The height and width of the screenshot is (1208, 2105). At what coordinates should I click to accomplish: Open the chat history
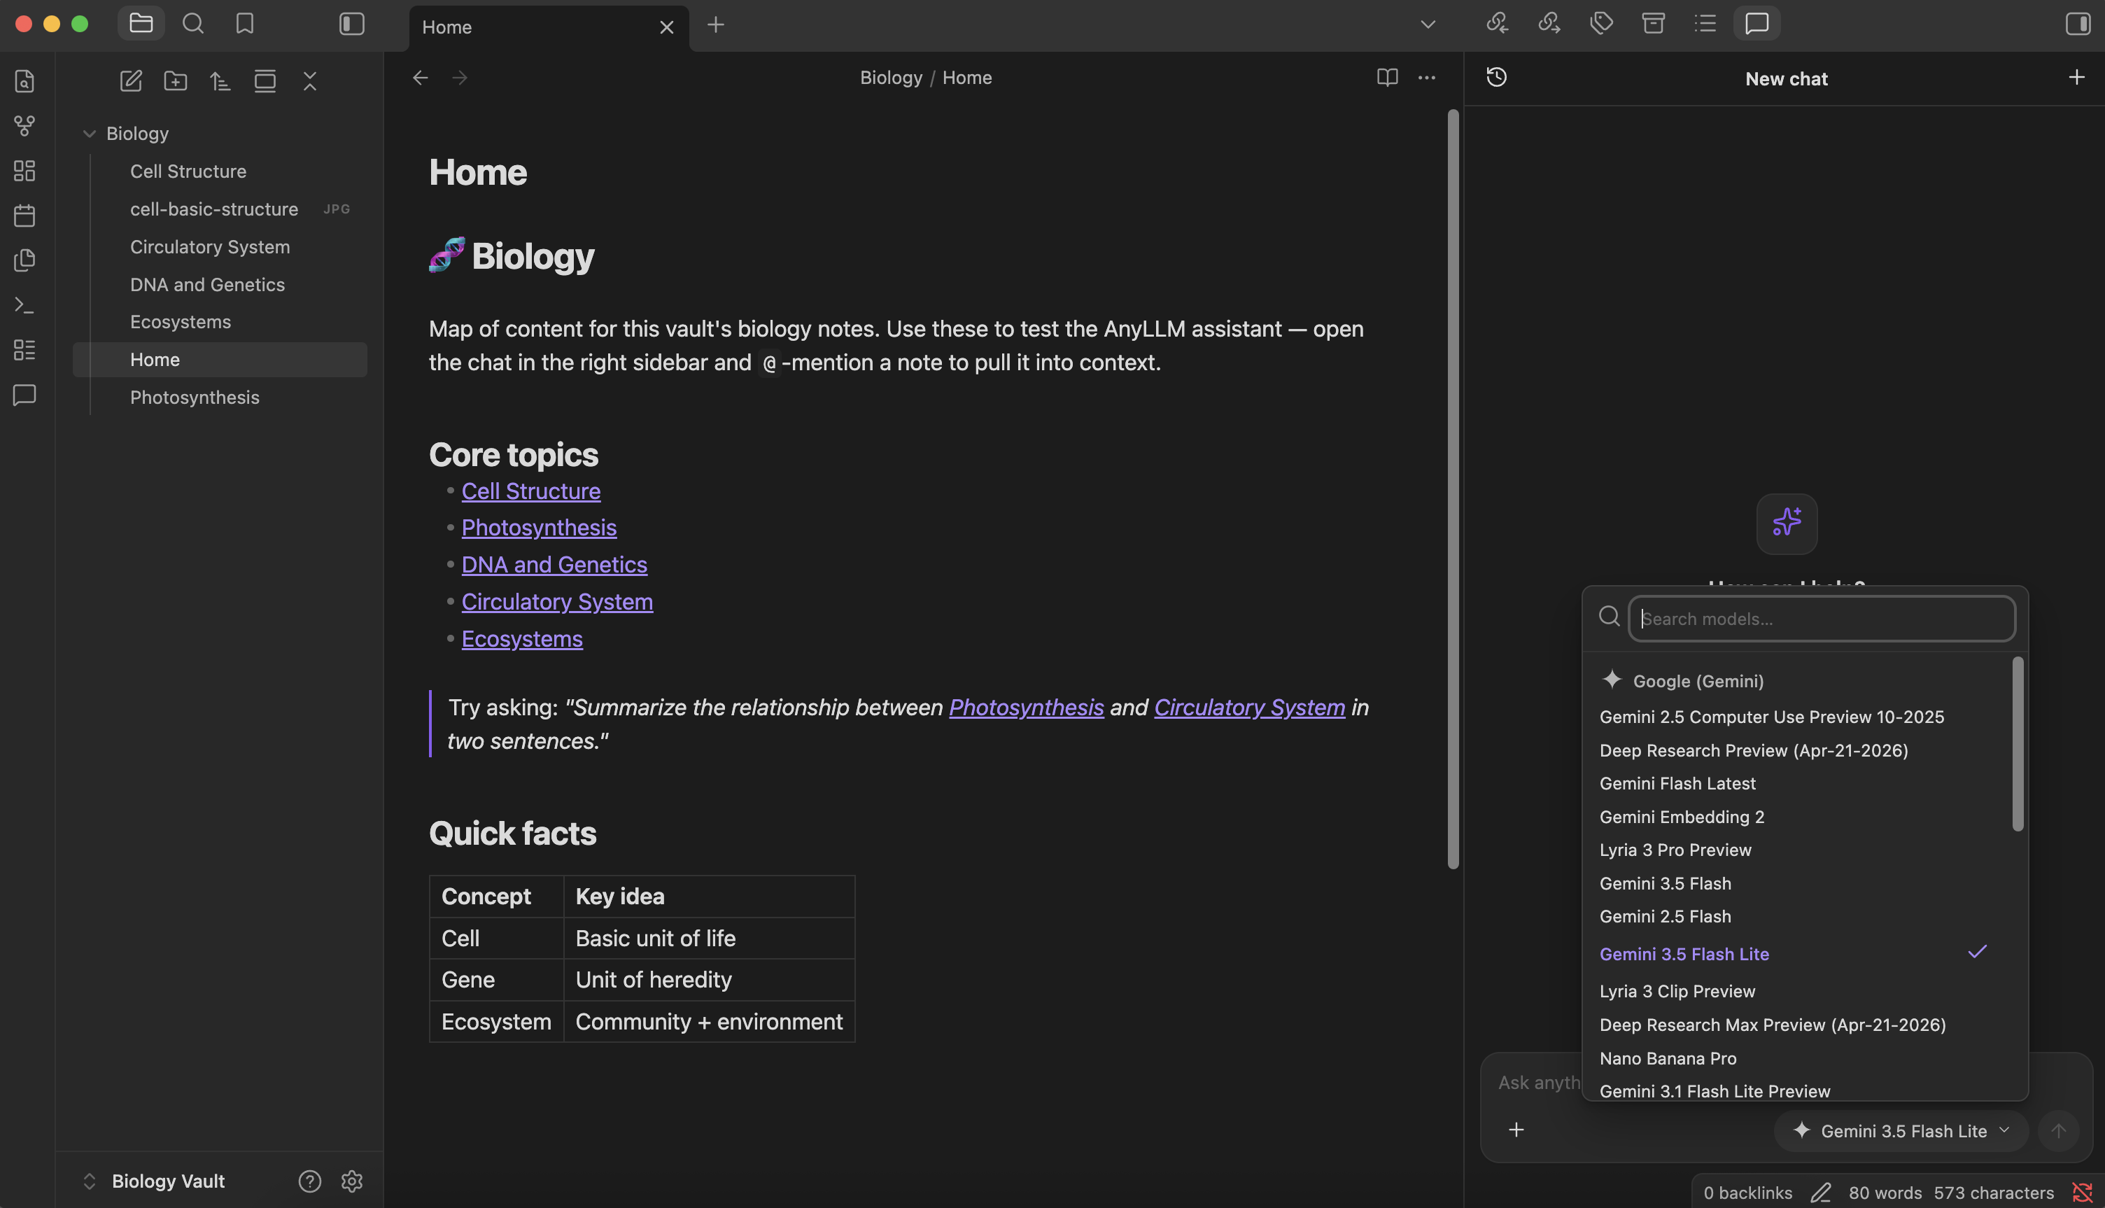point(1497,77)
